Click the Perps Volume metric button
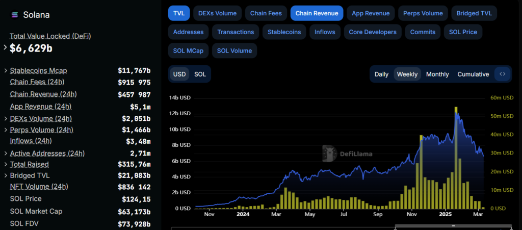The height and width of the screenshot is (230, 522). pos(423,13)
